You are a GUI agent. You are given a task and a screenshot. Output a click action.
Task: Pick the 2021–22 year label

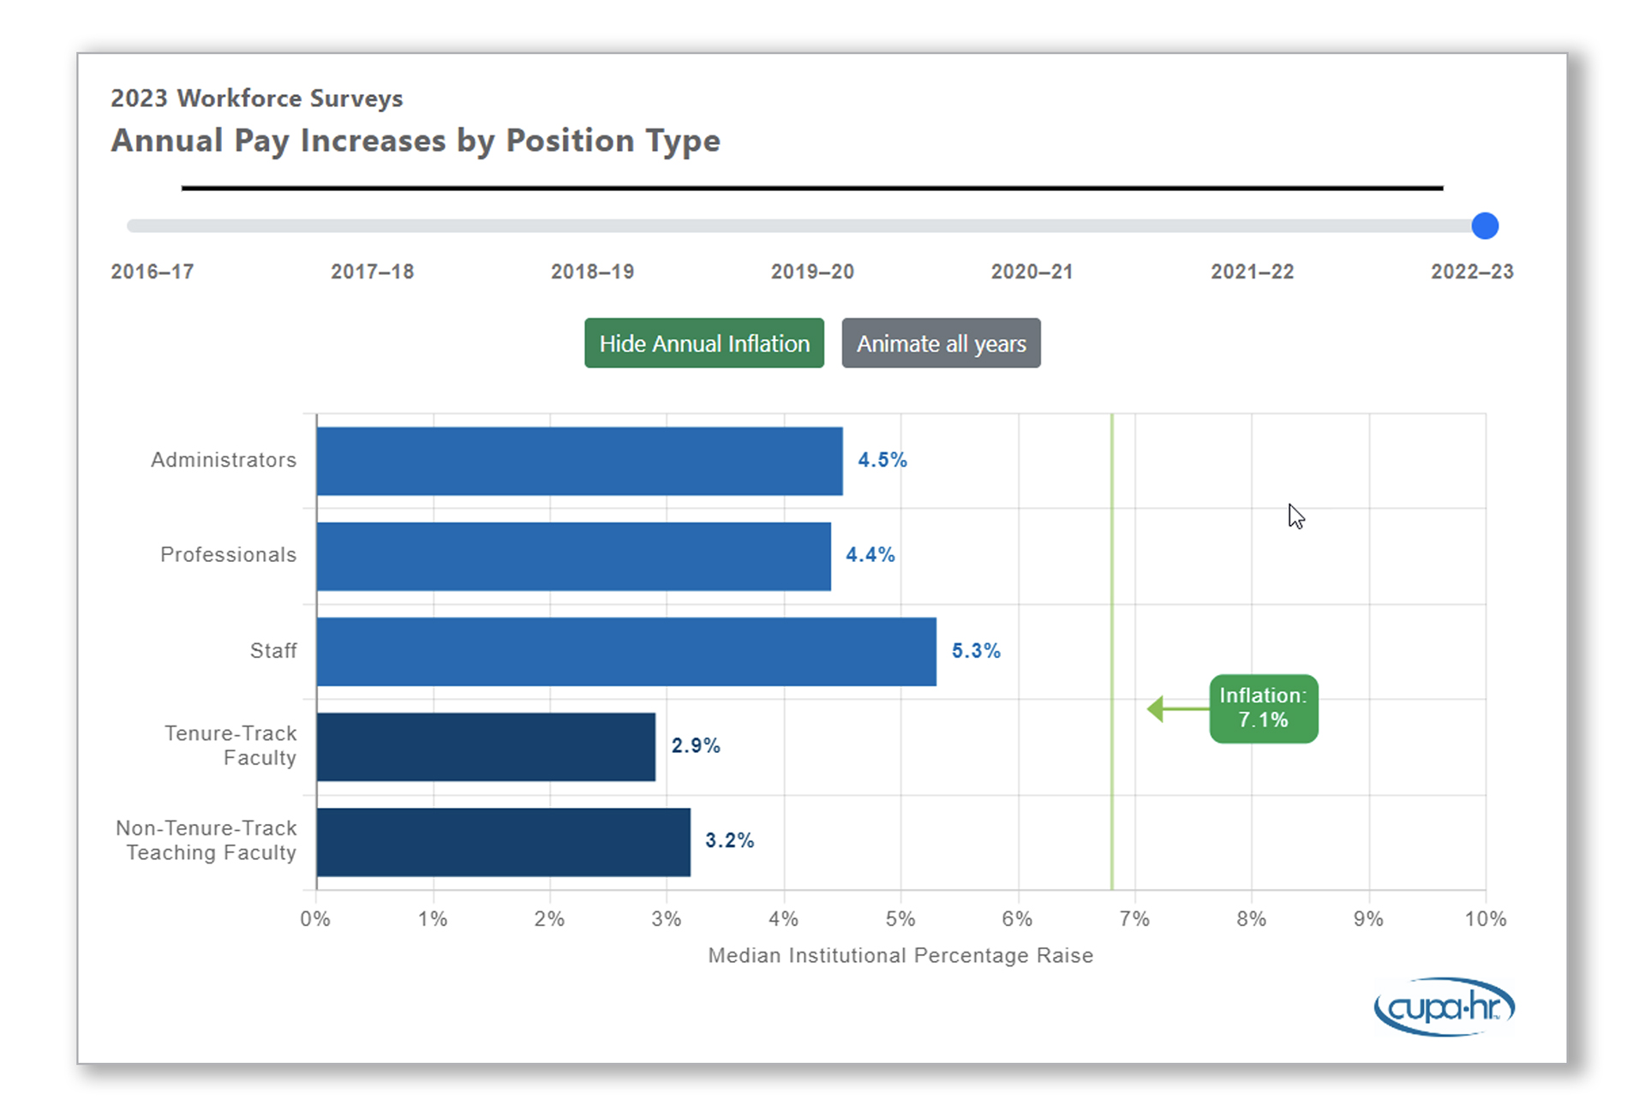pos(1252,272)
